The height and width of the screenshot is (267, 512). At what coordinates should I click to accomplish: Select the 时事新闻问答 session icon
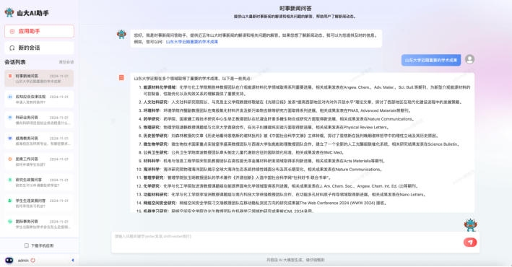10,76
